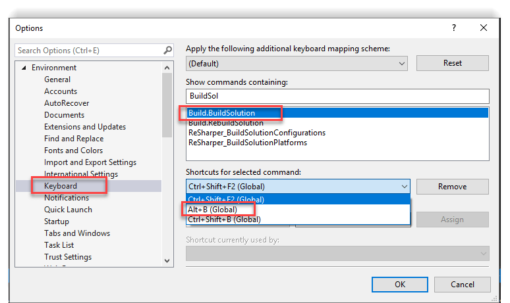
Task: Open Import and Export Settings page
Action: click(90, 162)
